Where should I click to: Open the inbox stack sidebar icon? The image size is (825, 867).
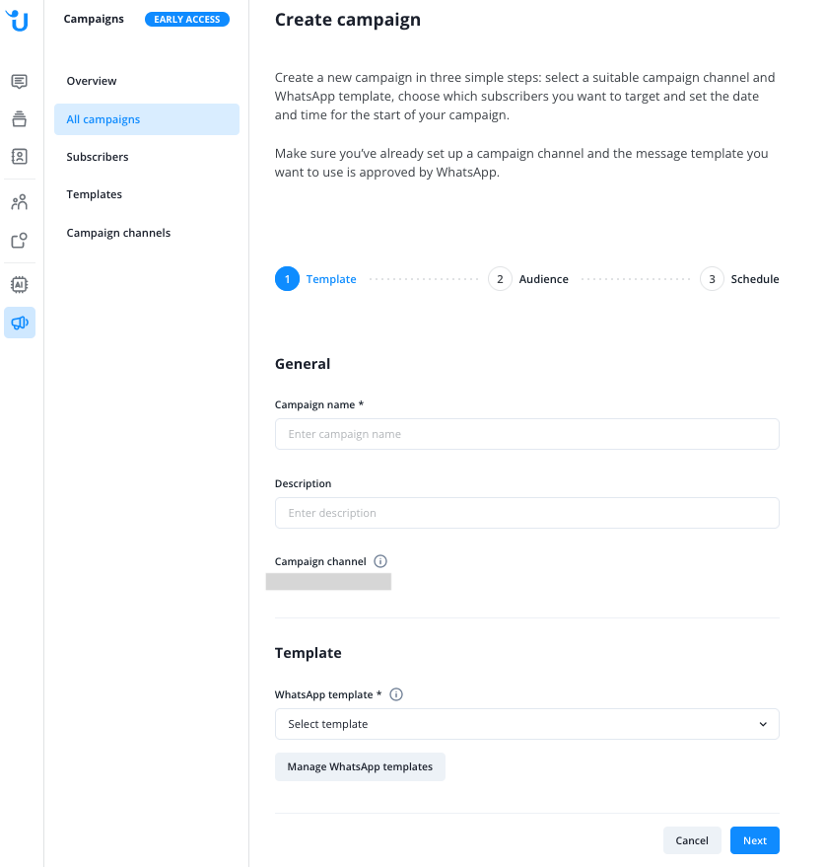[x=20, y=119]
